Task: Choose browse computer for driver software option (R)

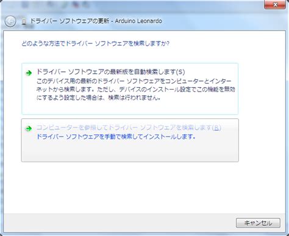Action: click(130, 140)
